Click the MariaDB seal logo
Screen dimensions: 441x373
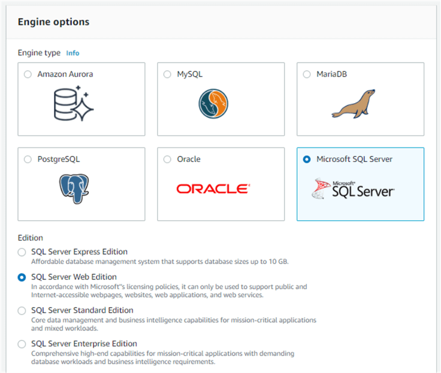pyautogui.click(x=354, y=104)
